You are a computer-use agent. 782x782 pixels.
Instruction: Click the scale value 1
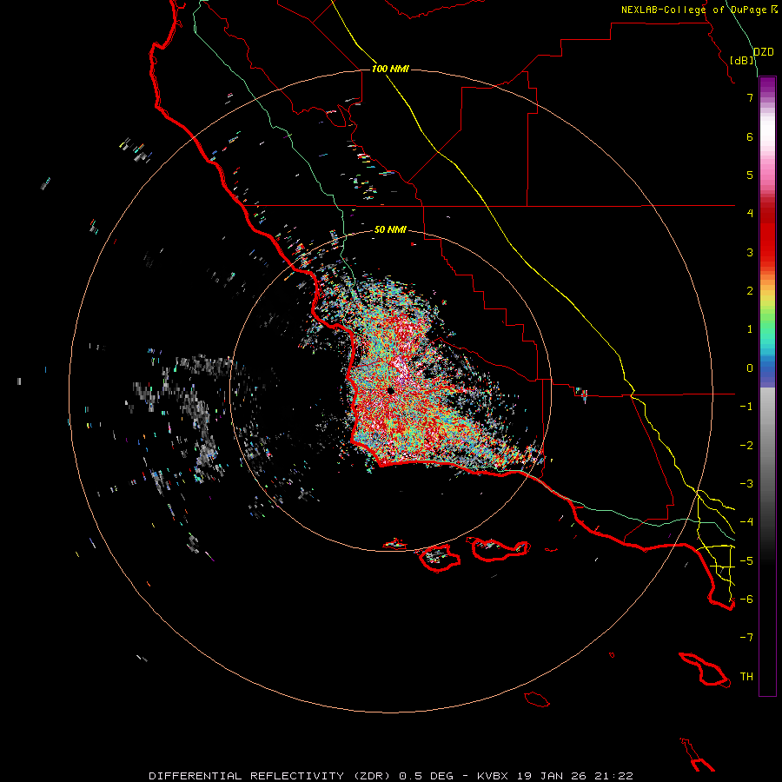tap(750, 329)
